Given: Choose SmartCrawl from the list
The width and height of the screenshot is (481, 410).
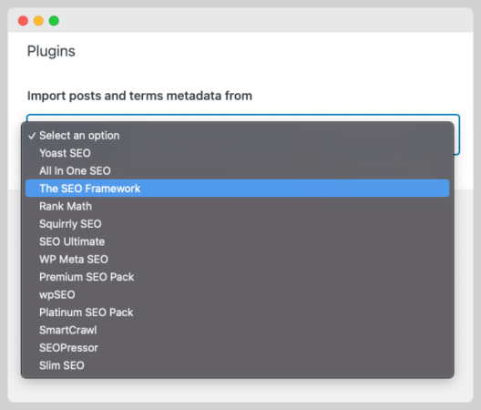Looking at the screenshot, I should click(x=237, y=330).
